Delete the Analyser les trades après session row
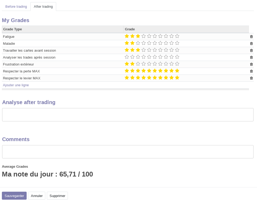The width and height of the screenshot is (257, 201). [251, 58]
